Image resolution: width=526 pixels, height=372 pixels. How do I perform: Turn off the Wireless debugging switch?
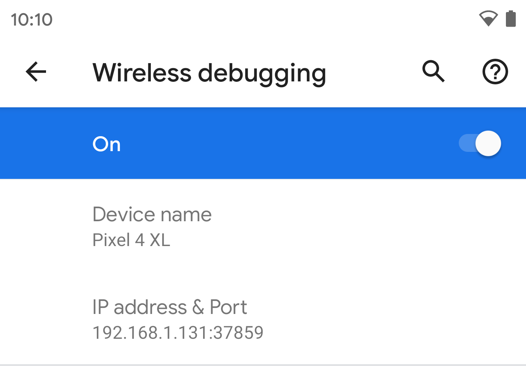pos(480,143)
